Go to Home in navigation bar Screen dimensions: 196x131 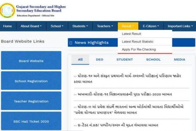7,26
